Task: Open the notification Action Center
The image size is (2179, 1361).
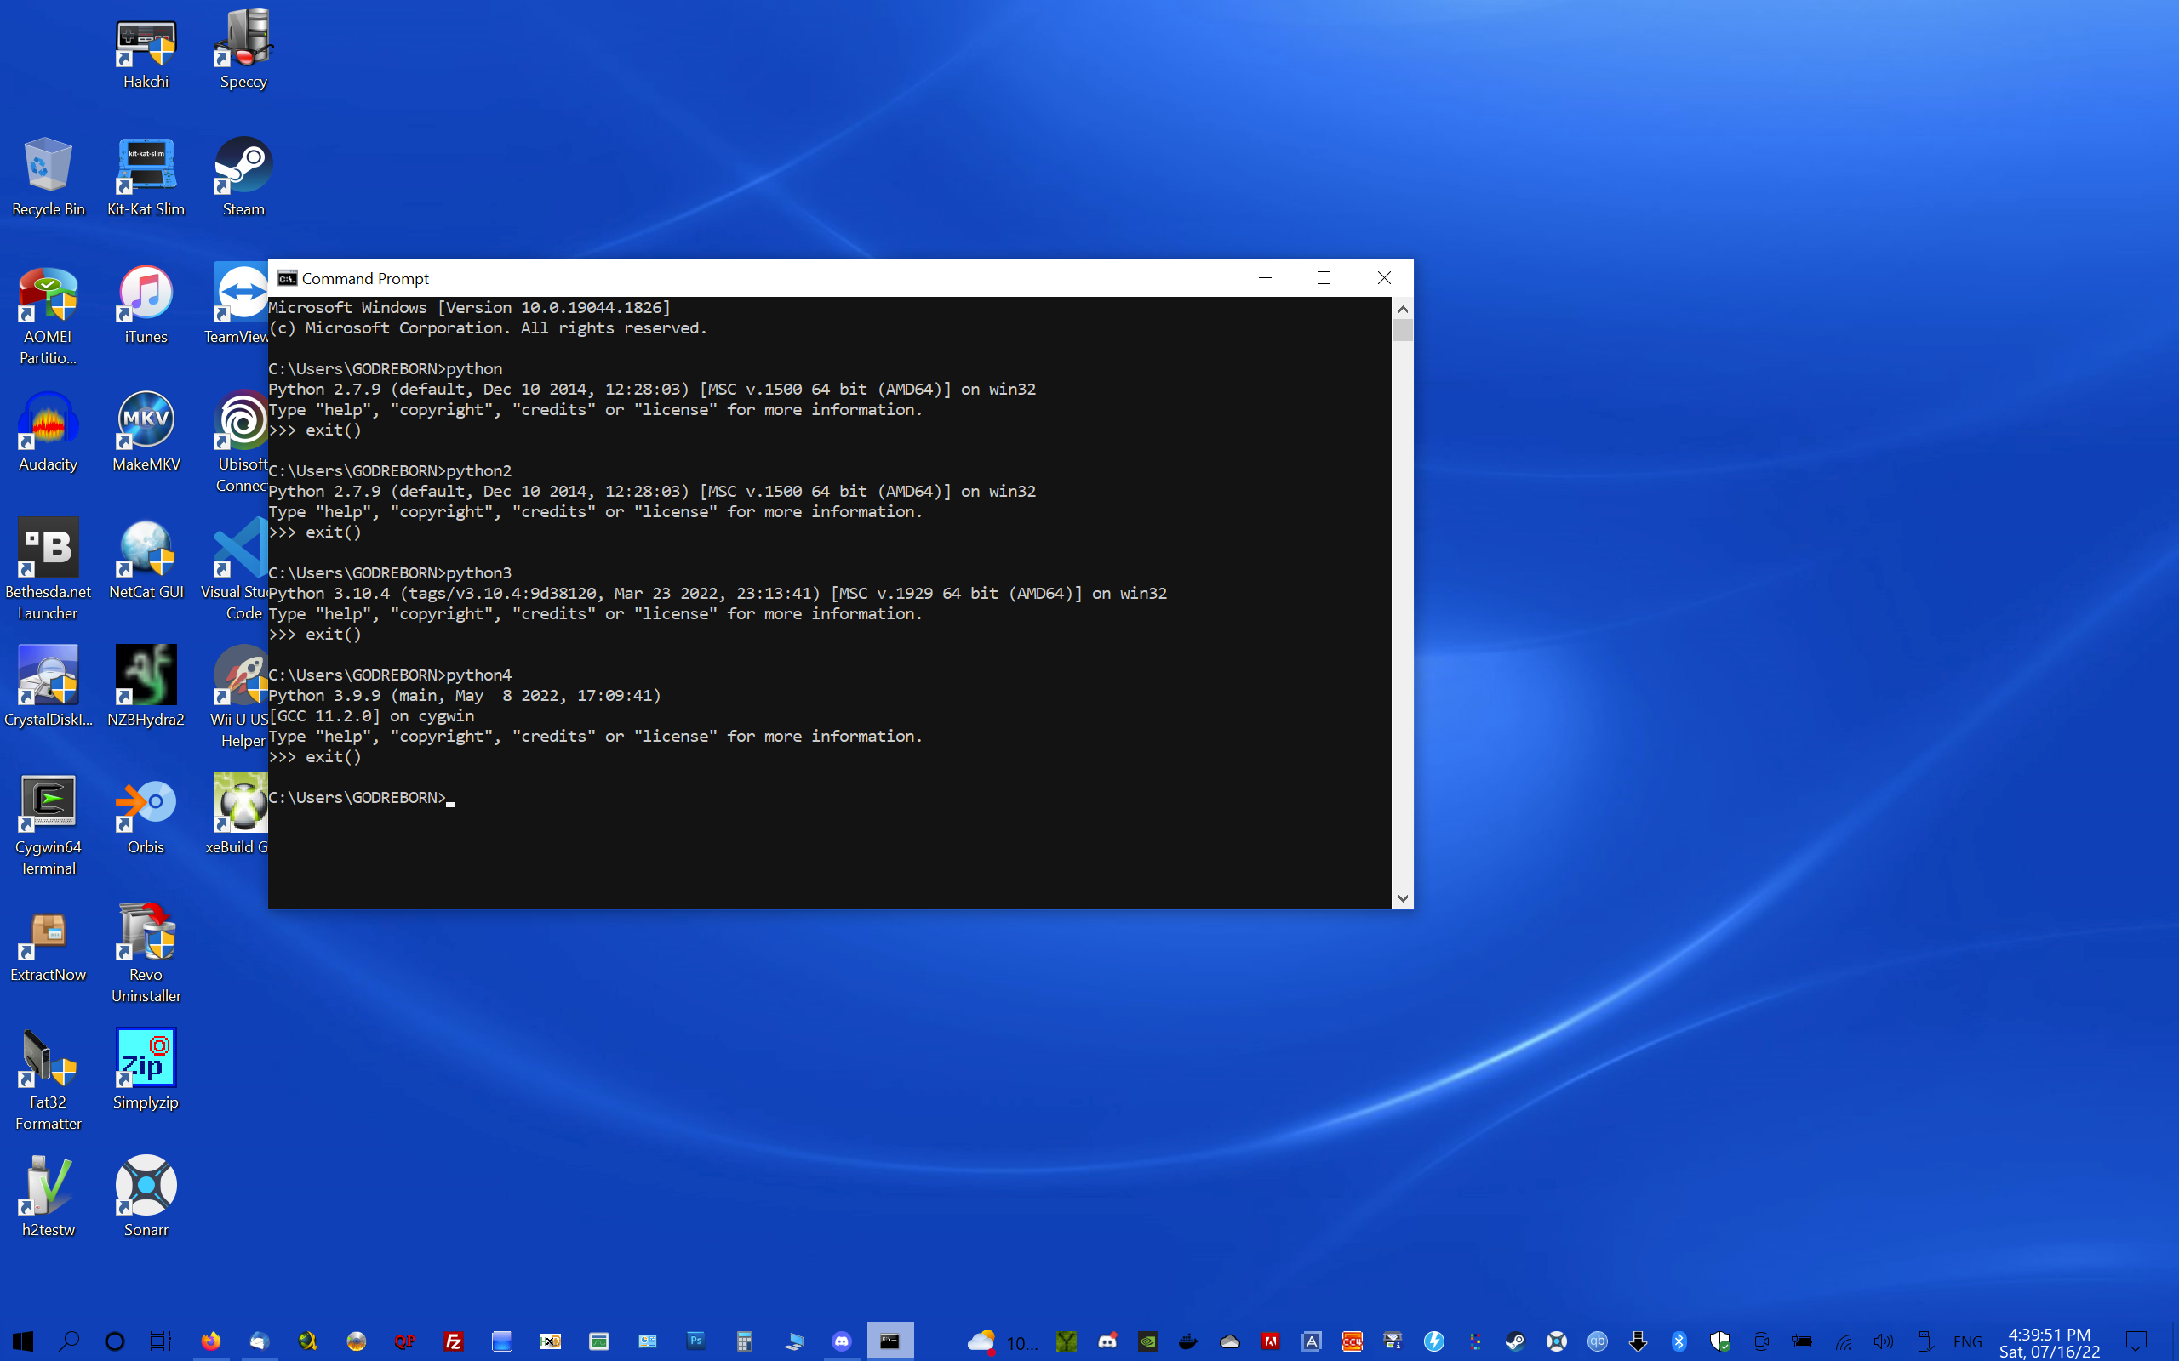Action: point(2136,1342)
